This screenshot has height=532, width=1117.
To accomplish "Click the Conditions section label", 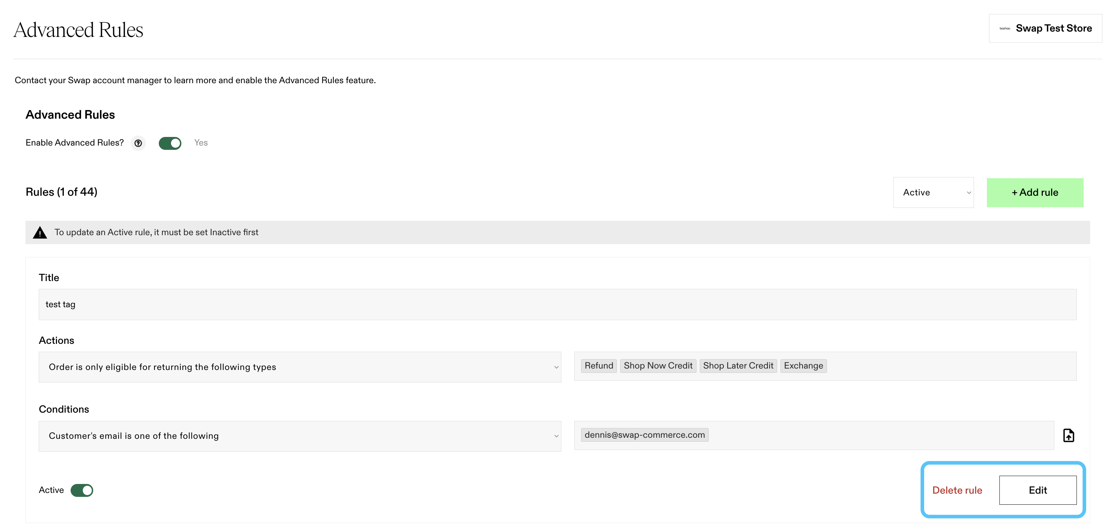I will pyautogui.click(x=64, y=409).
